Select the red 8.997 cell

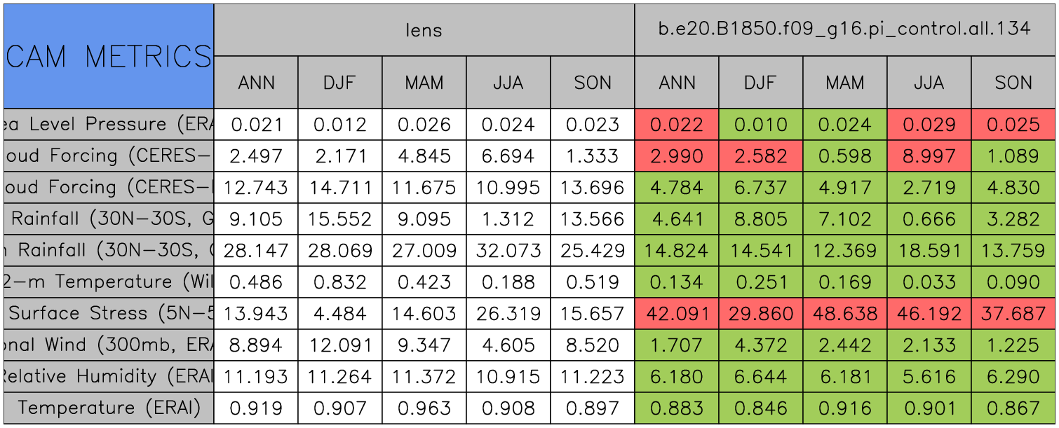[x=929, y=156]
